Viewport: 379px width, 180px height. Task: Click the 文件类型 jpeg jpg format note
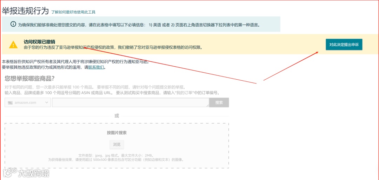click(117, 155)
